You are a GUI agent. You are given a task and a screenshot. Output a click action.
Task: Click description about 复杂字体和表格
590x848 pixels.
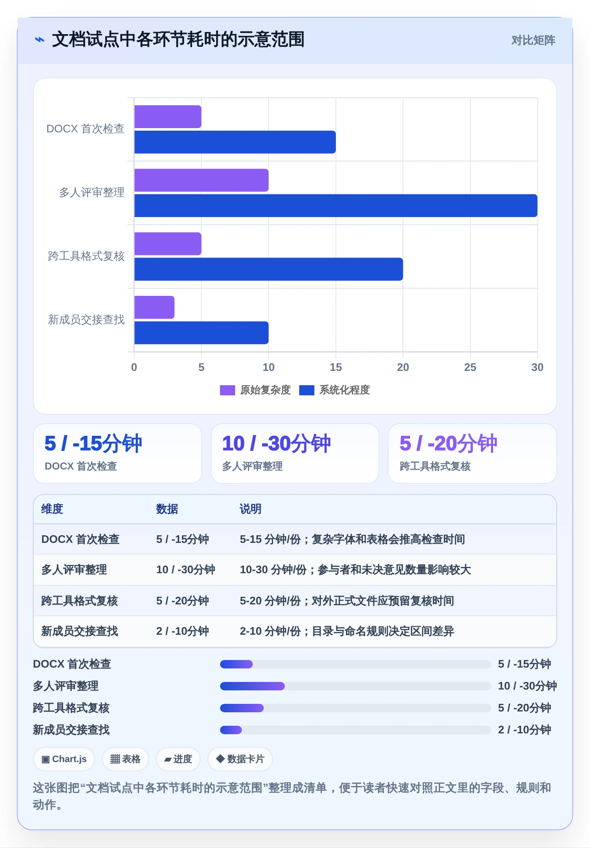click(x=352, y=539)
